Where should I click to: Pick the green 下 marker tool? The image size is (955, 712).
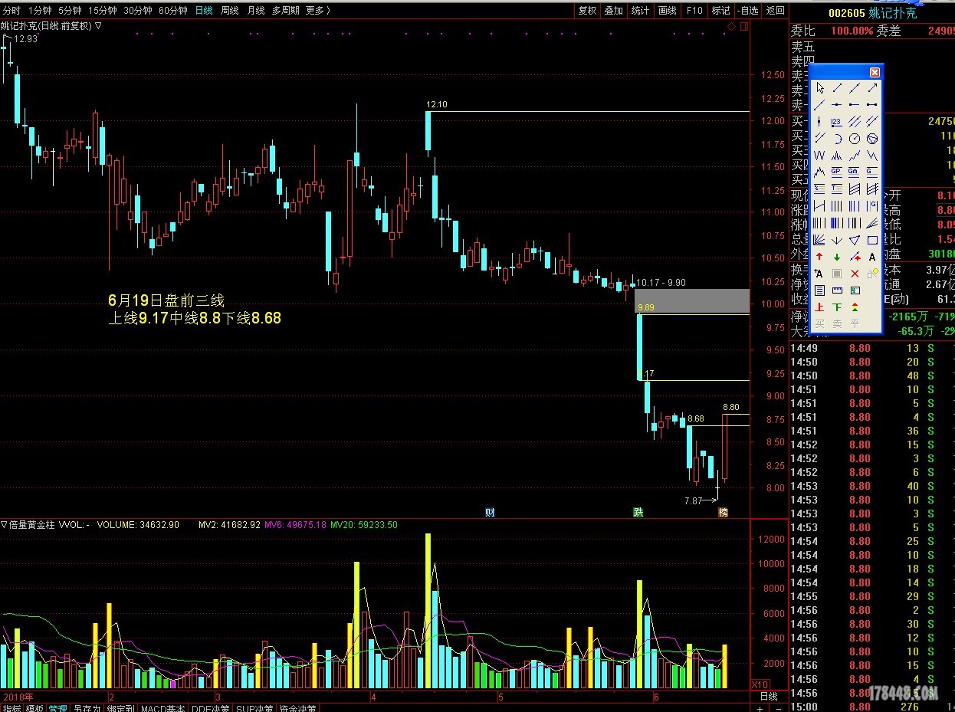tap(837, 307)
